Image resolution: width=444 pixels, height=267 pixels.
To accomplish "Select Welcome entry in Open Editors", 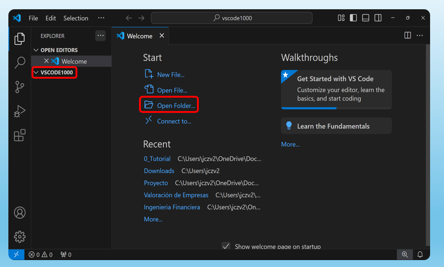I will 71,62.
